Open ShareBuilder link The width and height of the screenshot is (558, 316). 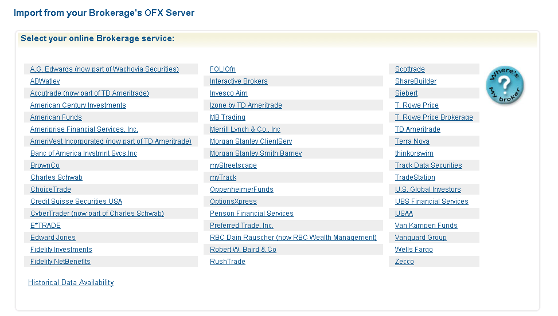point(415,81)
